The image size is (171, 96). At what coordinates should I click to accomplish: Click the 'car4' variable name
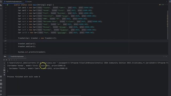[24, 16]
